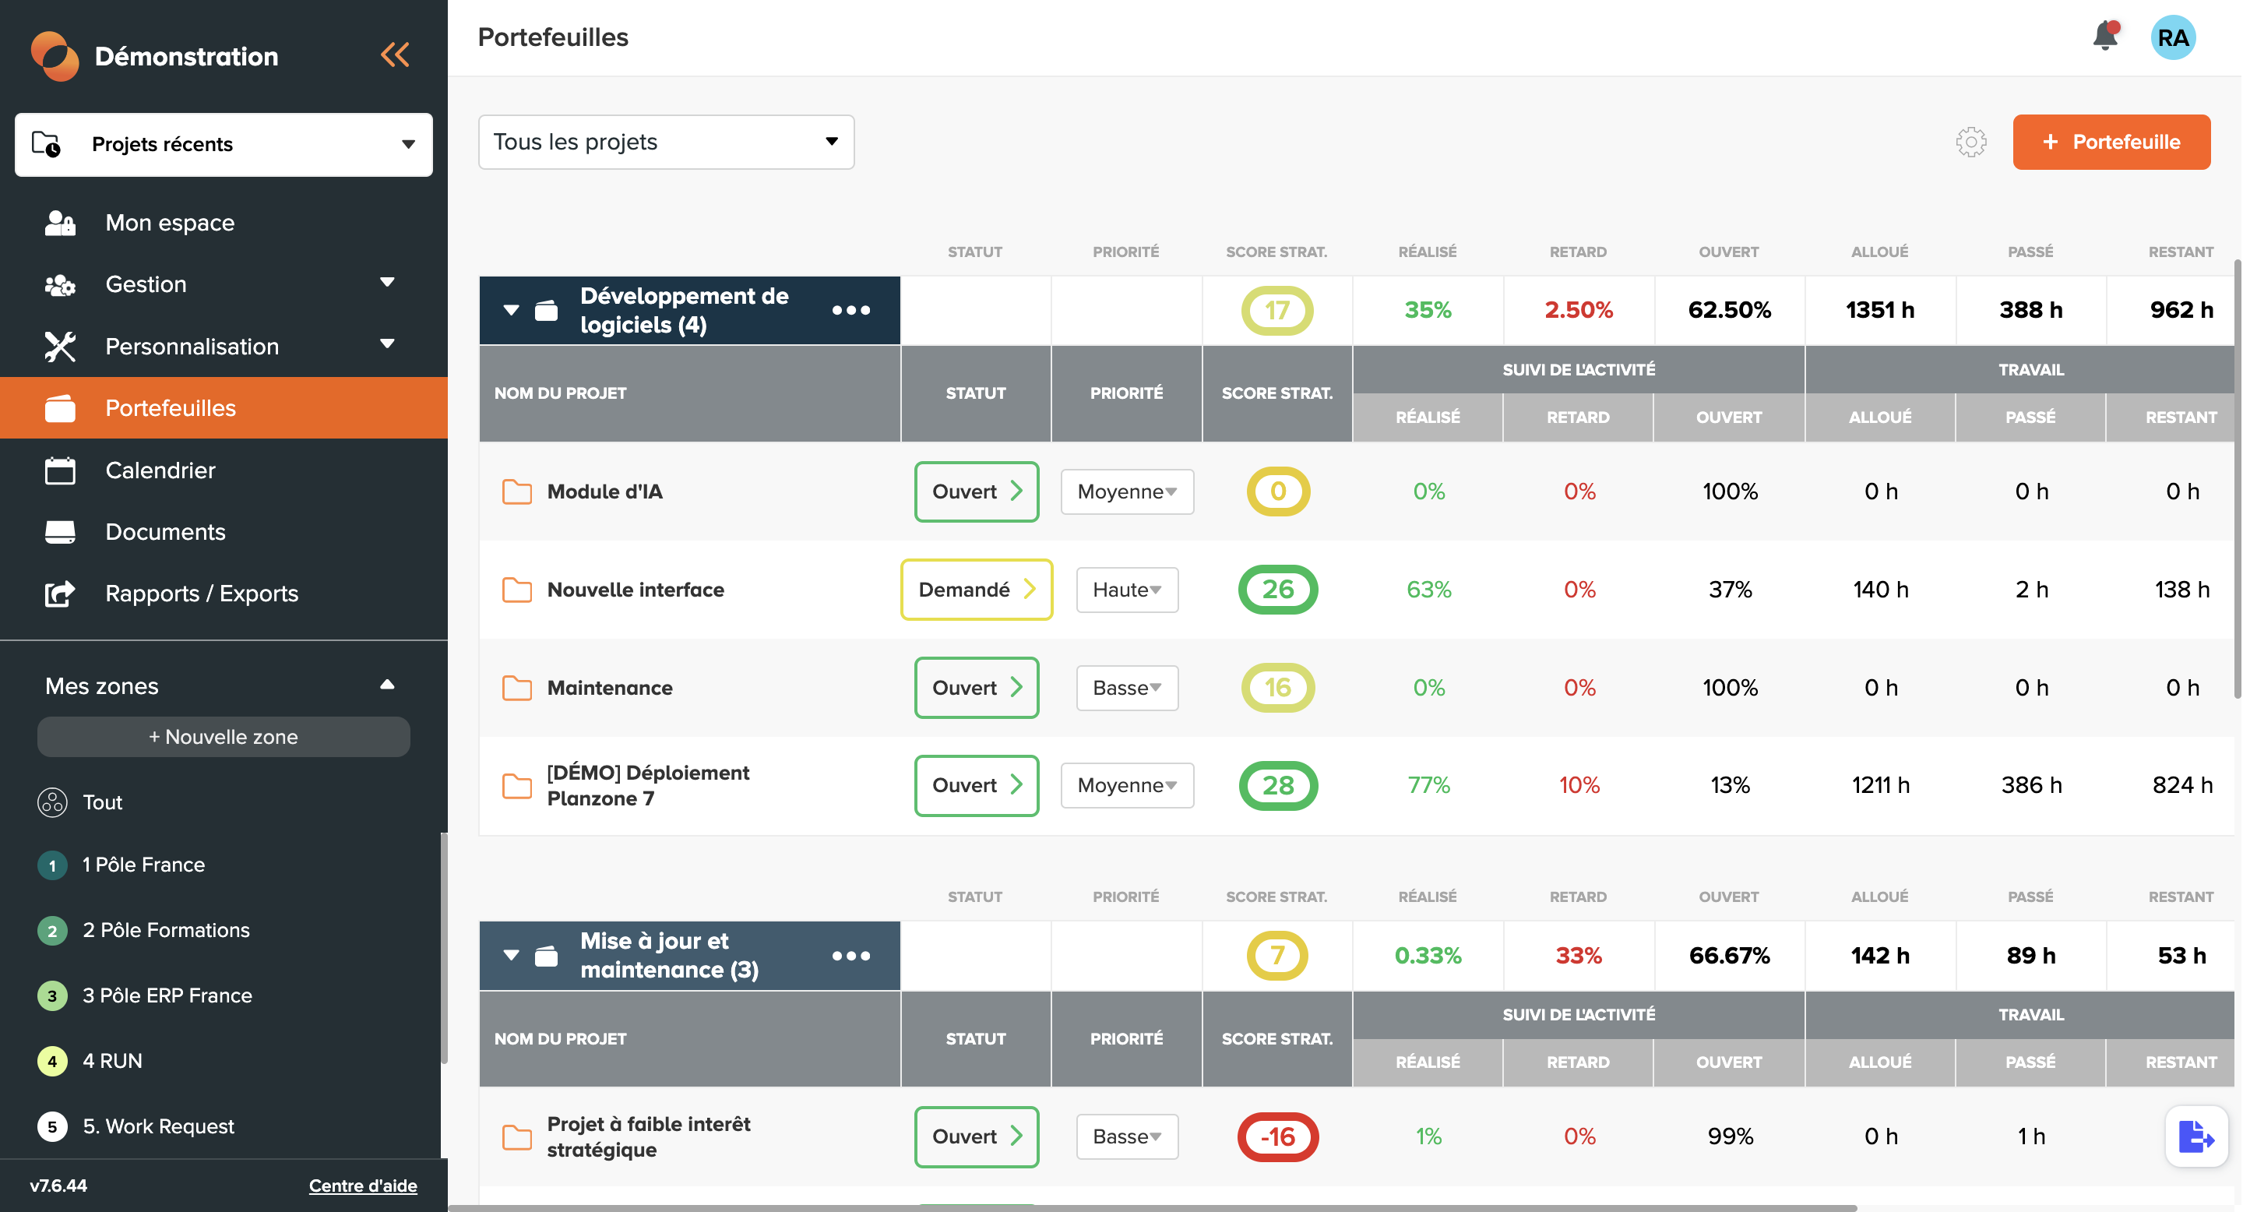The width and height of the screenshot is (2243, 1212).
Task: Collapse the Mise à jour et maintenance group
Action: pos(512,955)
